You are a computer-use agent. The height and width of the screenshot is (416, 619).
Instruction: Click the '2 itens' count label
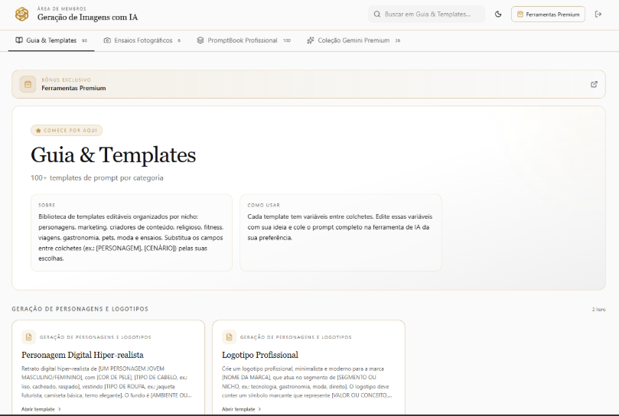(x=598, y=310)
